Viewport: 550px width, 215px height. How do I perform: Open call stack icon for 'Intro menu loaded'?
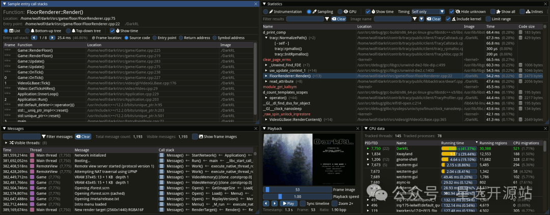pos(161,204)
